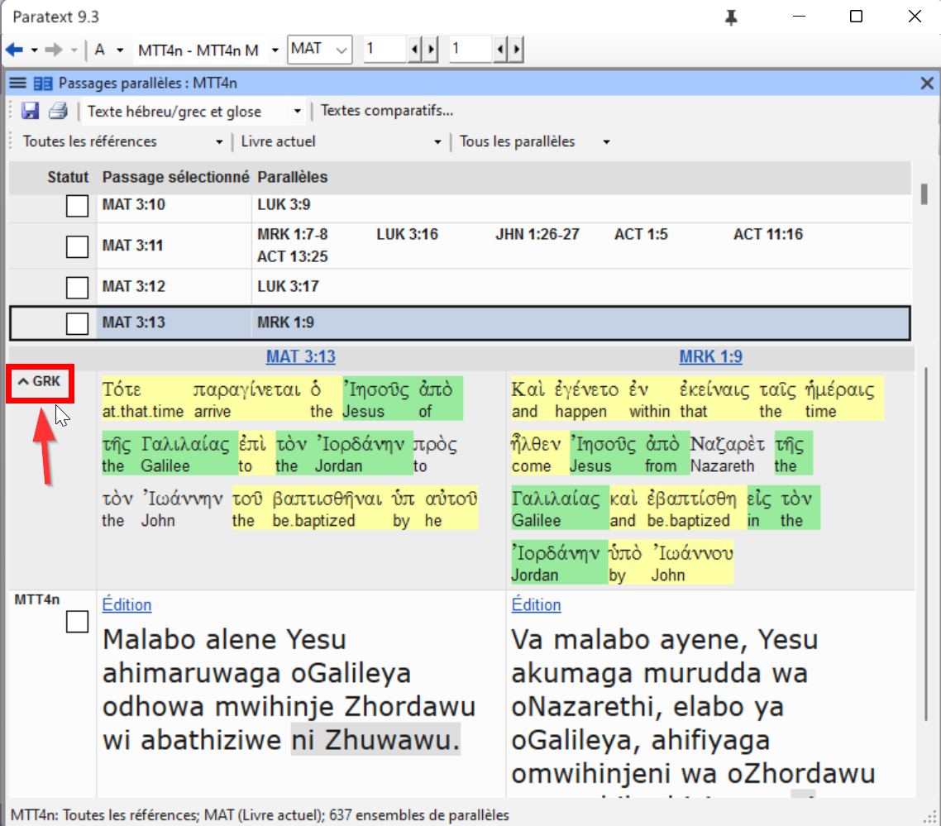This screenshot has width=941, height=826.
Task: Click Greek word Ναζαρὲτ in MRK 1:9
Action: [728, 444]
